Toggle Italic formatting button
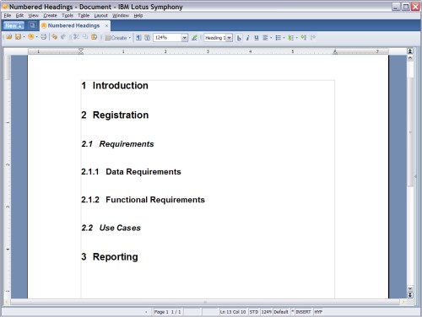The height and width of the screenshot is (317, 422). [247, 38]
